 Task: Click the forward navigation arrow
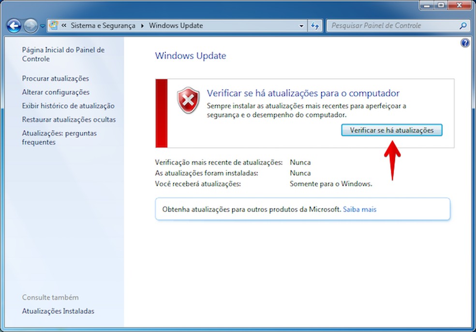click(x=30, y=26)
